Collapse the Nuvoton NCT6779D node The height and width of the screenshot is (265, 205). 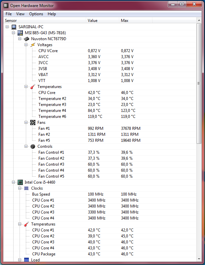20,39
